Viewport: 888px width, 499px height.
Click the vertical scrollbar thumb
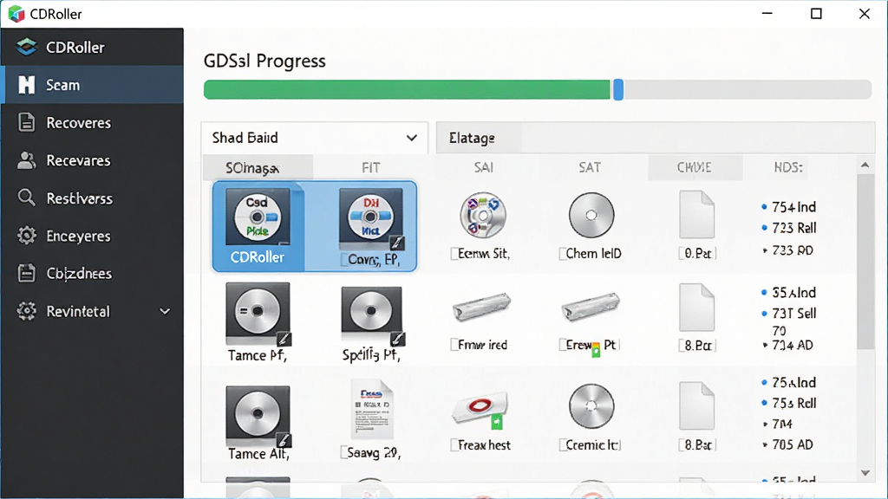865,262
